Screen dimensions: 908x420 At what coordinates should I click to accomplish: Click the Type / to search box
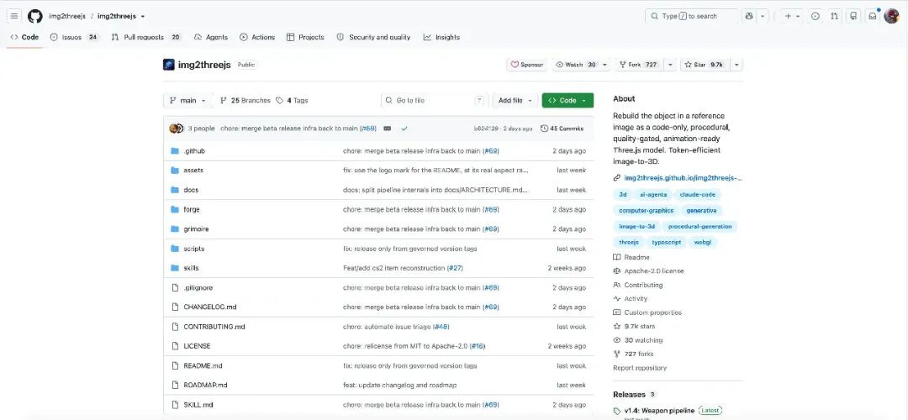click(x=692, y=16)
